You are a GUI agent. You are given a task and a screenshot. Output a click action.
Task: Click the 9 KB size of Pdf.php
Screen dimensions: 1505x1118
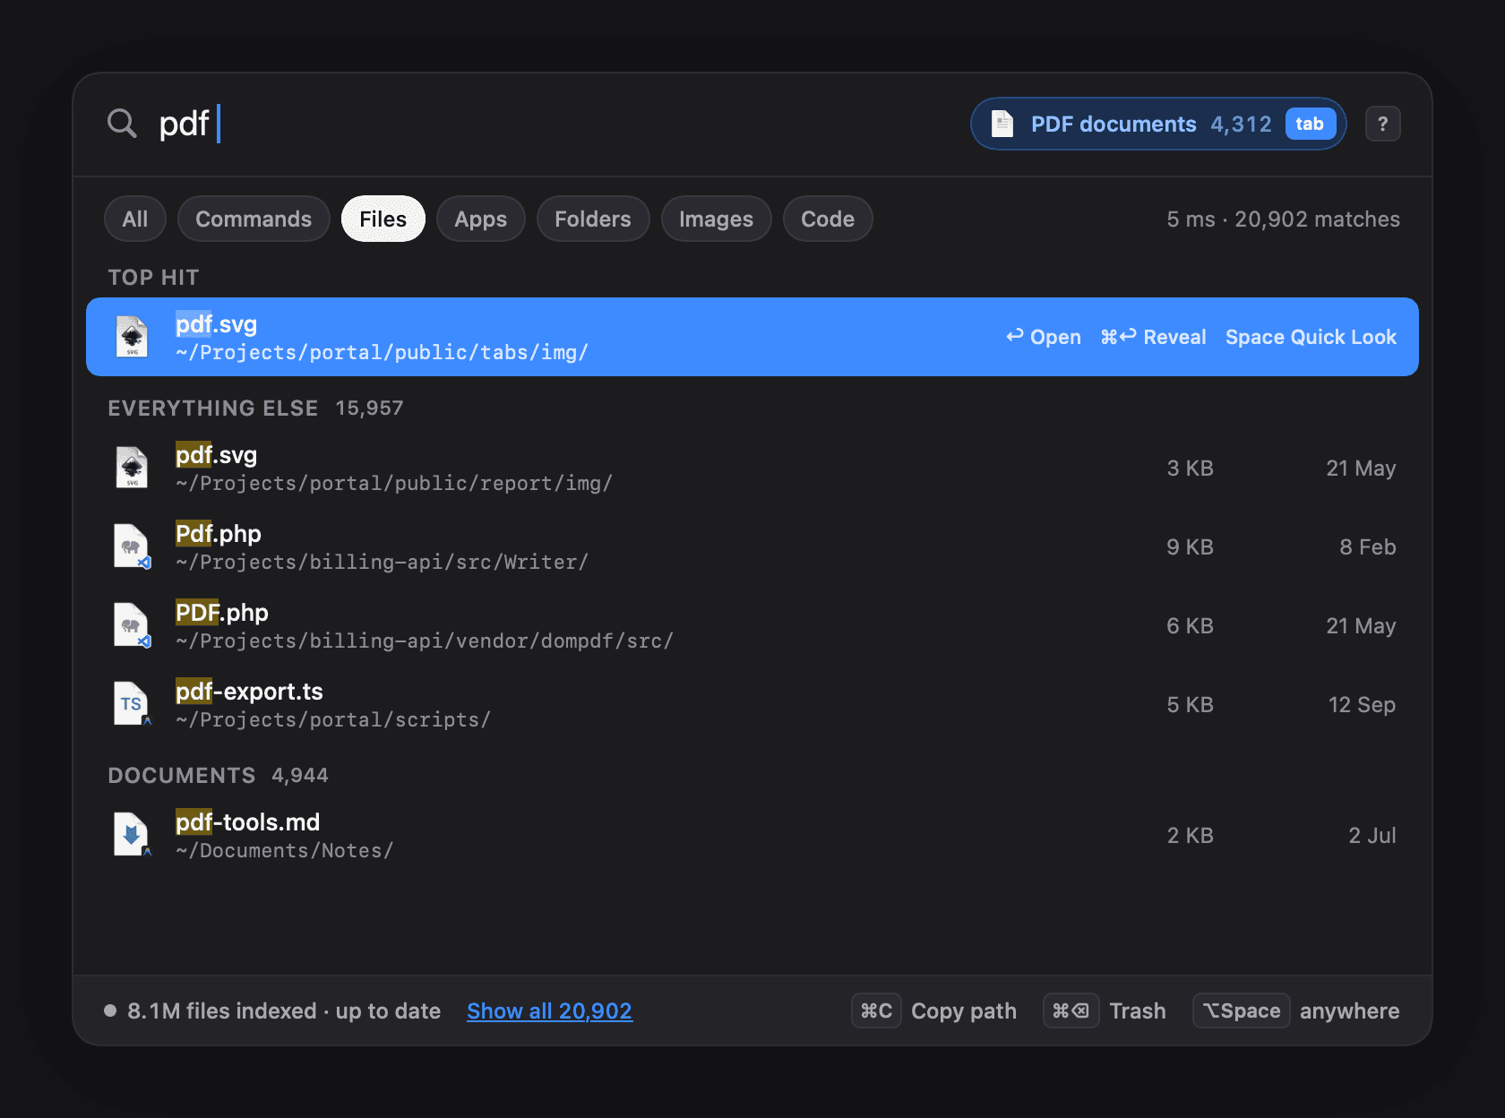coord(1190,546)
